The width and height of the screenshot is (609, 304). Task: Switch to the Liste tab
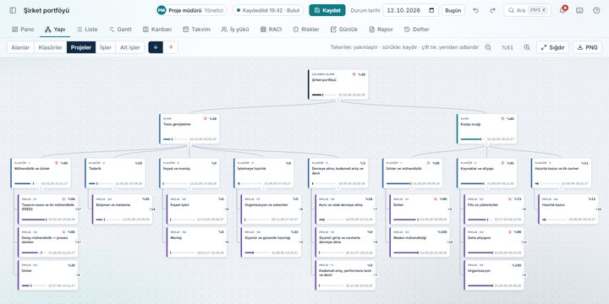click(87, 29)
